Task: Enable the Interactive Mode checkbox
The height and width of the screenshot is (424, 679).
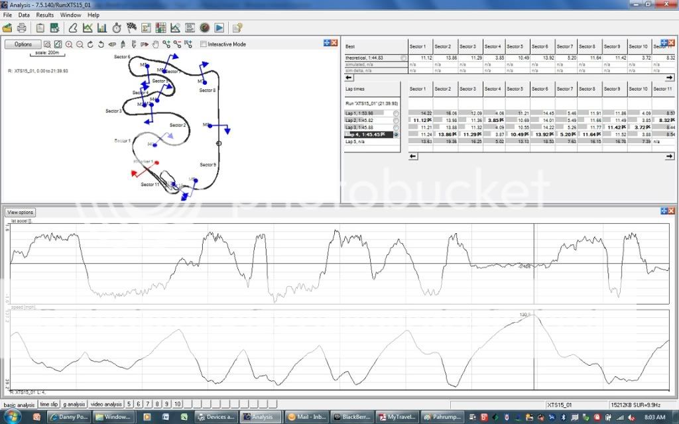Action: point(204,44)
